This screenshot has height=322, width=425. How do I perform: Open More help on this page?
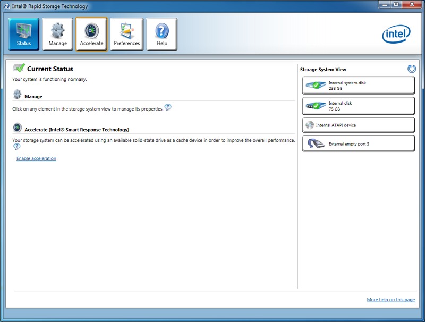coord(390,300)
